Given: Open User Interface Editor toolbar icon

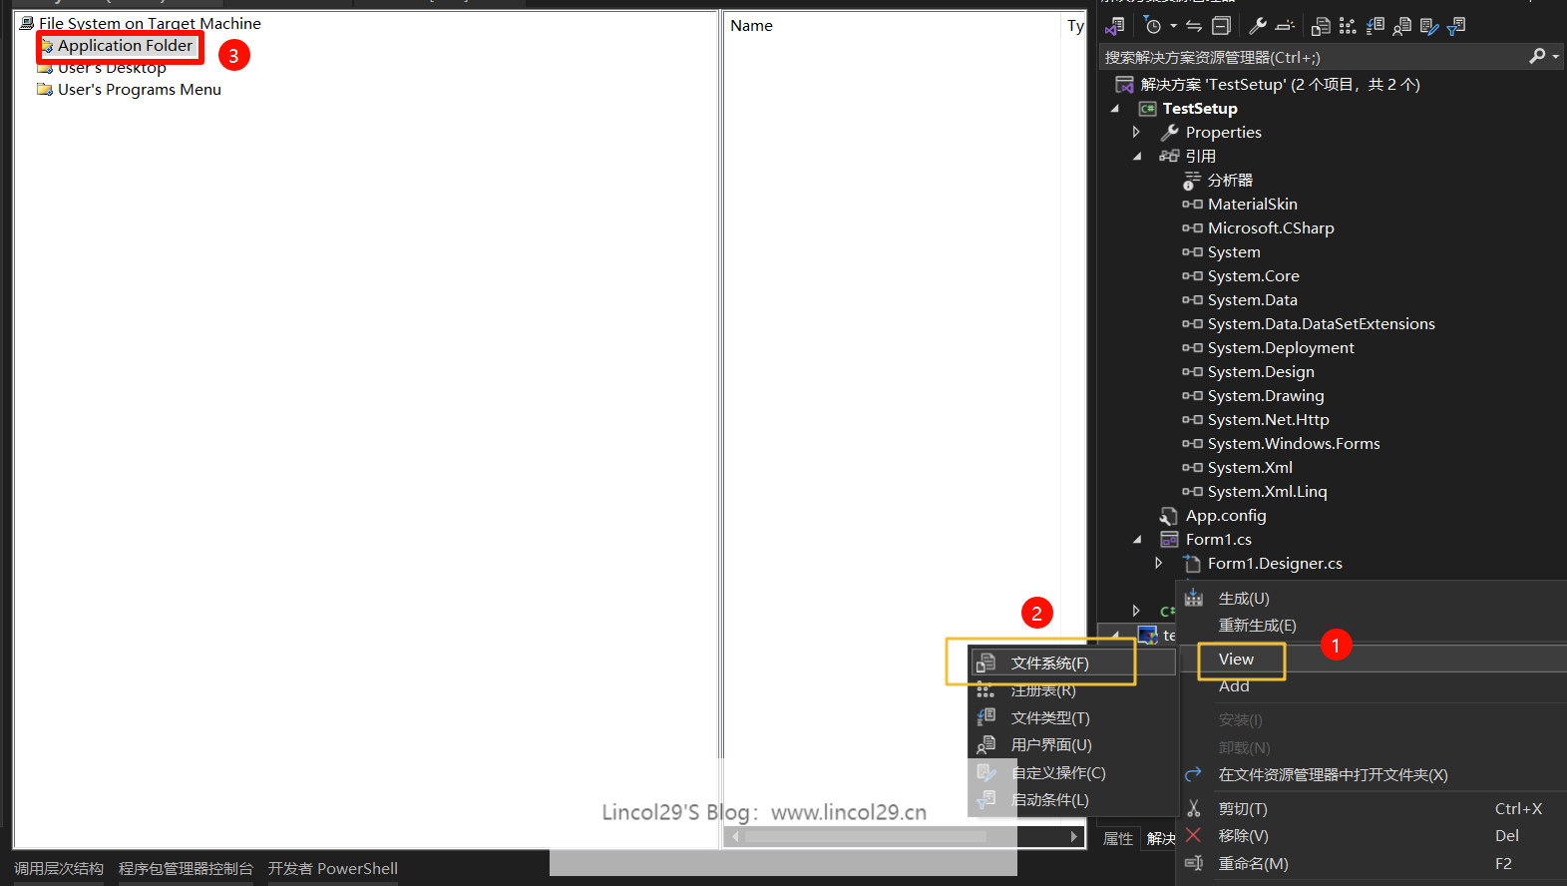Looking at the screenshot, I should pyautogui.click(x=1401, y=26).
